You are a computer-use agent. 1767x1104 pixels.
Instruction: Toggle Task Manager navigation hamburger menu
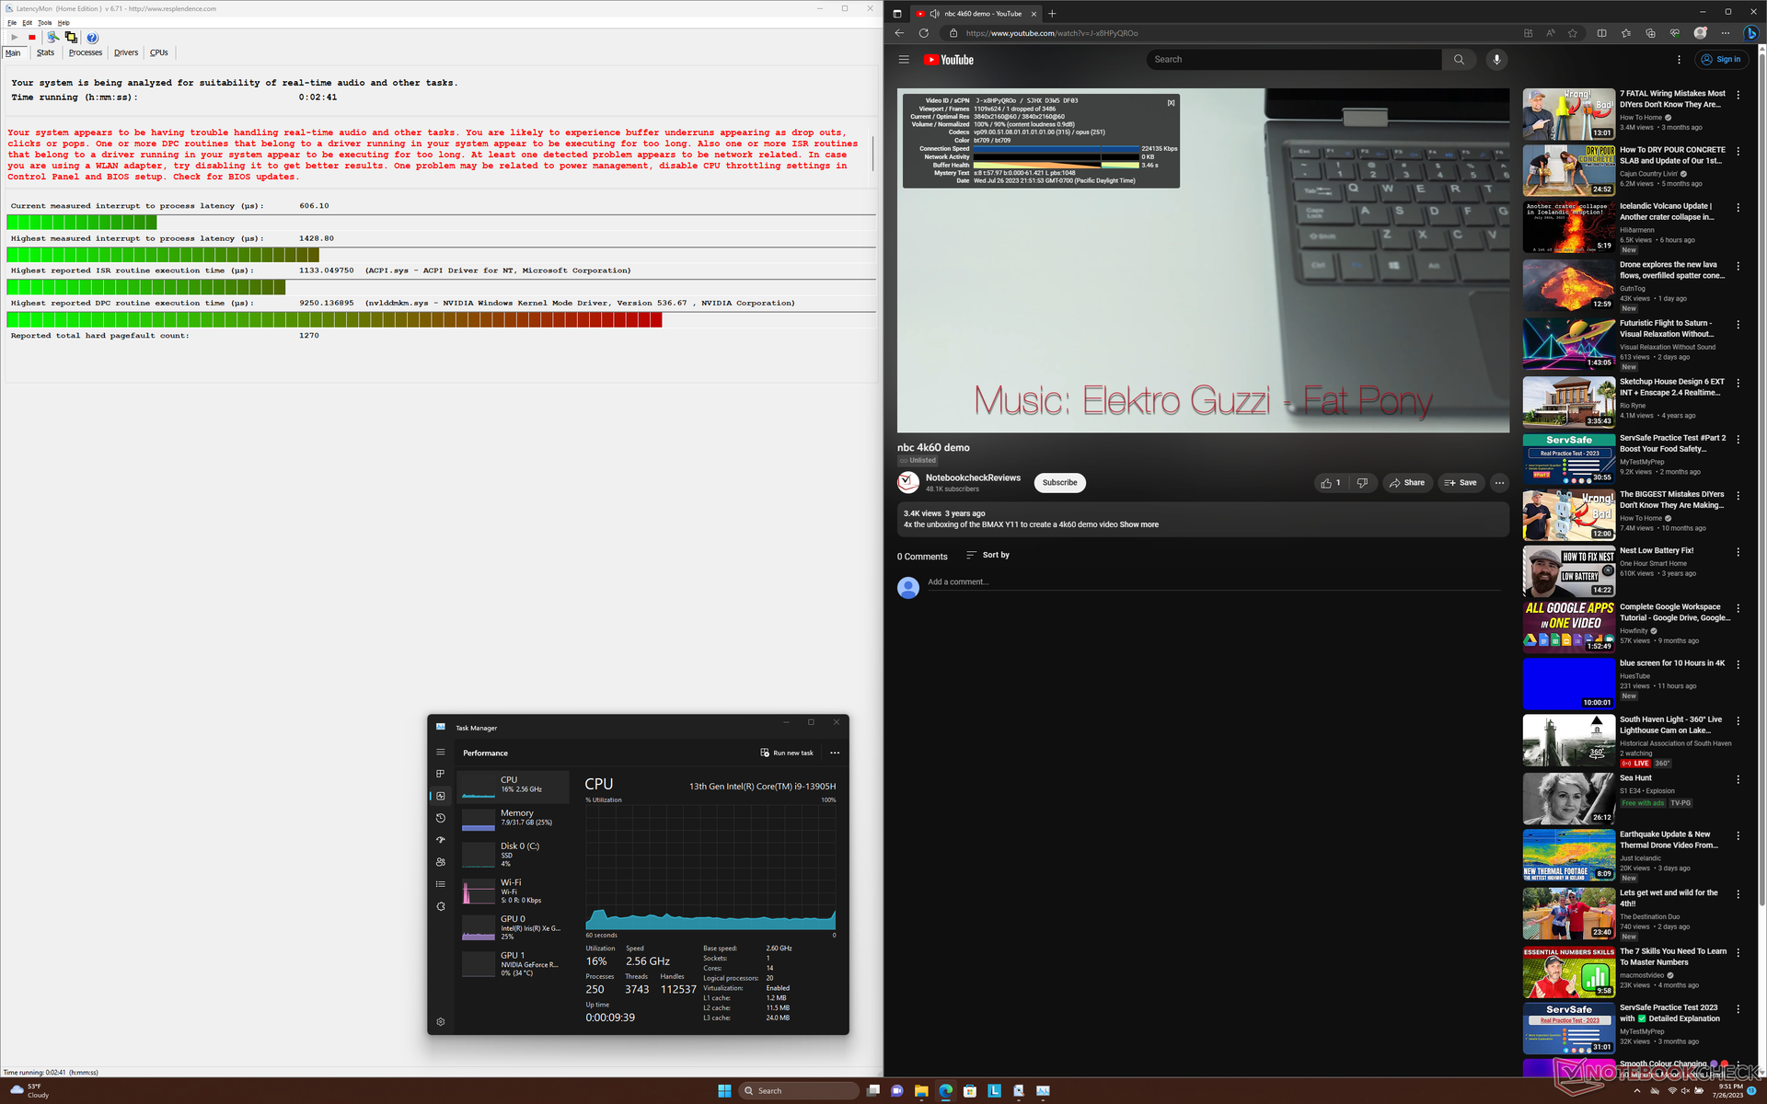point(440,752)
